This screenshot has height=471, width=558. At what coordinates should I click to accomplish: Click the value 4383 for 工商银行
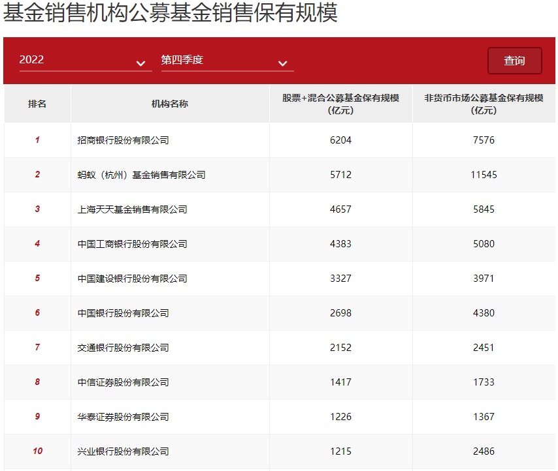340,244
